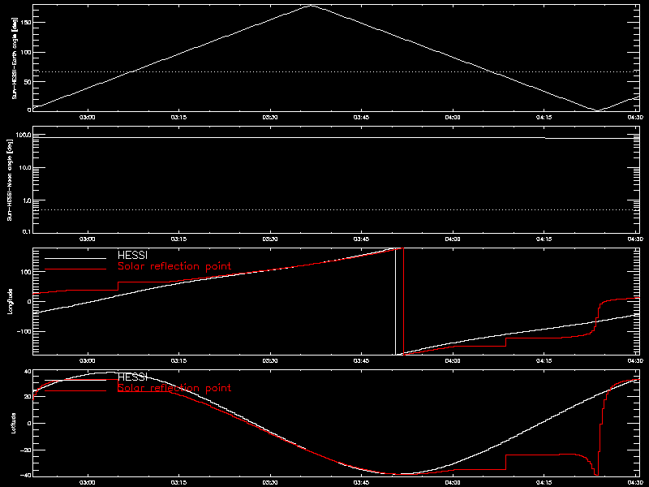This screenshot has width=649, height=487.
Task: Click 03:15 time label under Noon angle plot
Action: pyautogui.click(x=178, y=239)
